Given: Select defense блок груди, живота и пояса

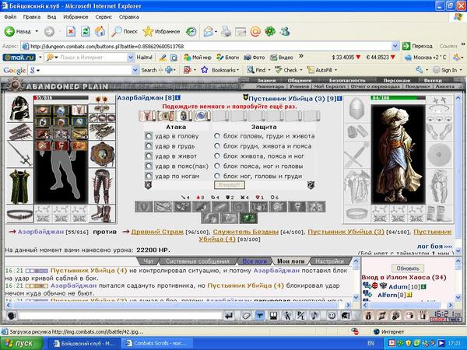Looking at the screenshot, I should tap(217, 146).
